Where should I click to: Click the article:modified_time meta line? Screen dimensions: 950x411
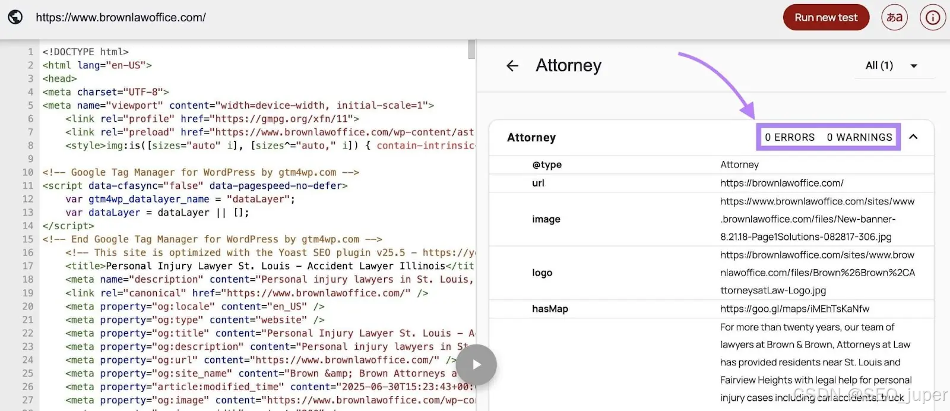270,387
